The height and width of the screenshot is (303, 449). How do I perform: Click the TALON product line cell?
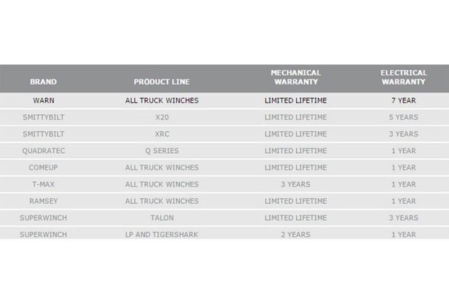click(x=162, y=218)
